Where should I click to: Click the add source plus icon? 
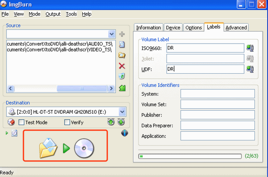tap(122, 34)
